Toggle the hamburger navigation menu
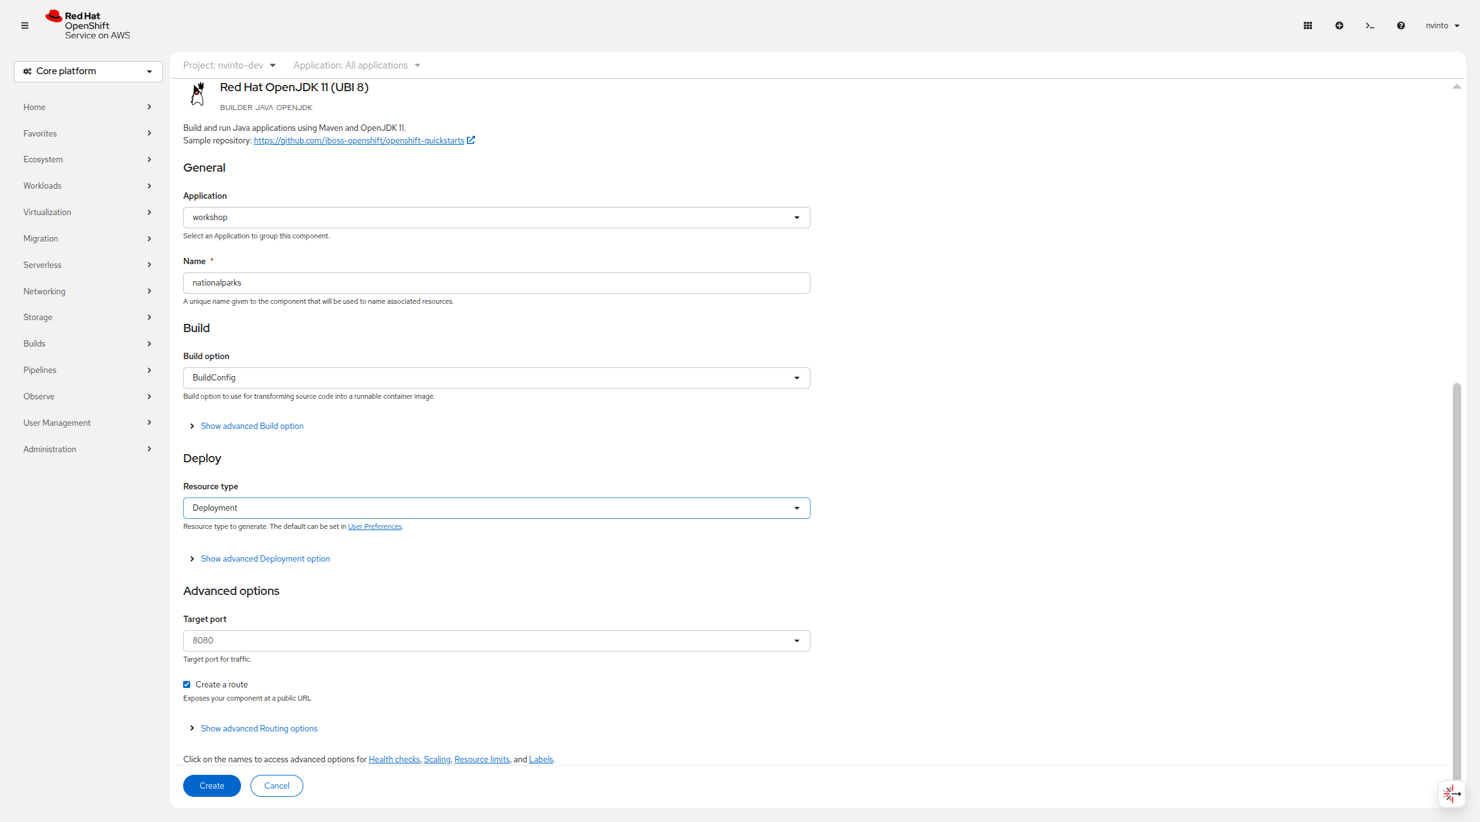 click(25, 26)
